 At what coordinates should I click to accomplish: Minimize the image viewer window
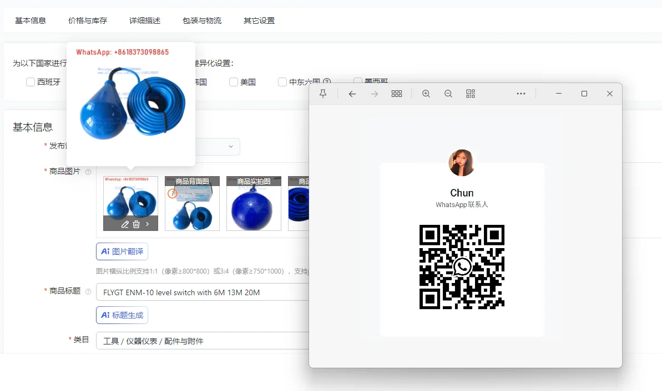point(559,94)
